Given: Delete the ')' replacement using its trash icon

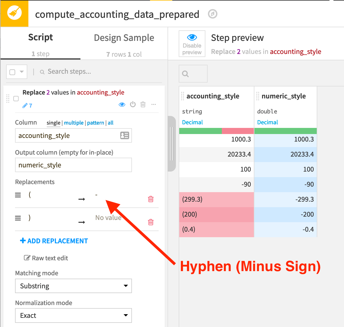Looking at the screenshot, I should 151,222.
